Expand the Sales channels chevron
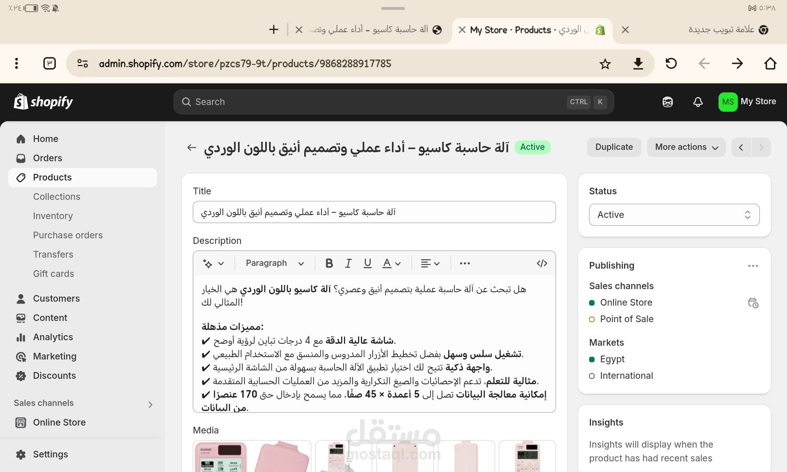The height and width of the screenshot is (472, 787). (150, 404)
